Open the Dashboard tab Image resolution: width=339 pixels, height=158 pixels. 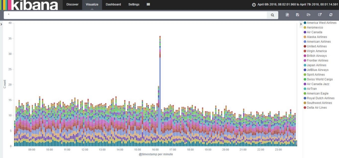coord(113,4)
